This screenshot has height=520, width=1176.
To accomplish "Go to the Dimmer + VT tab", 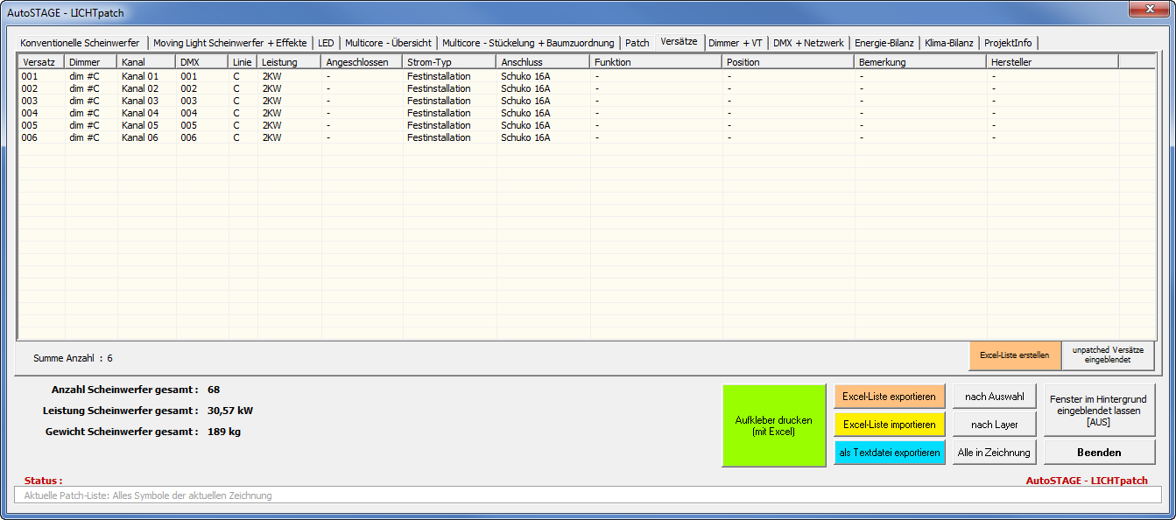I will tap(735, 43).
